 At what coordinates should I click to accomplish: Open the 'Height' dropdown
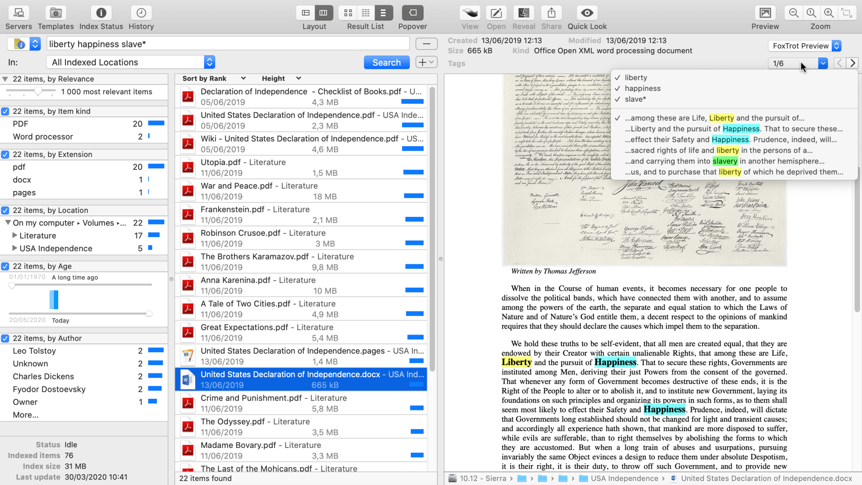[281, 78]
